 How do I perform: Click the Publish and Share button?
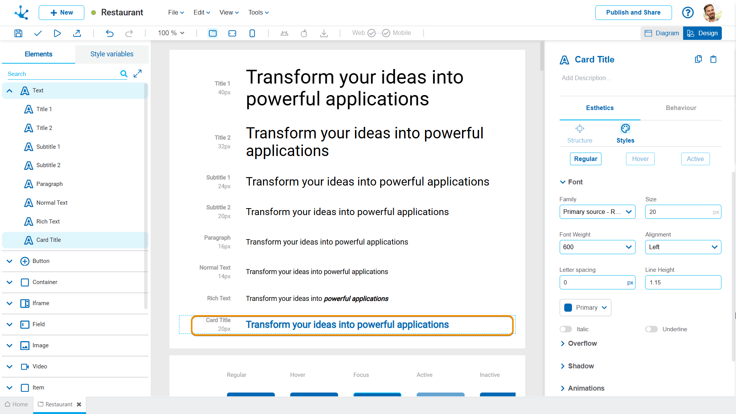tap(633, 13)
